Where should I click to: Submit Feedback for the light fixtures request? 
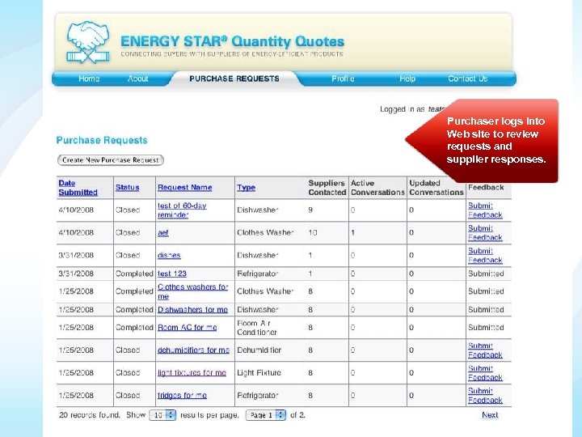point(485,373)
